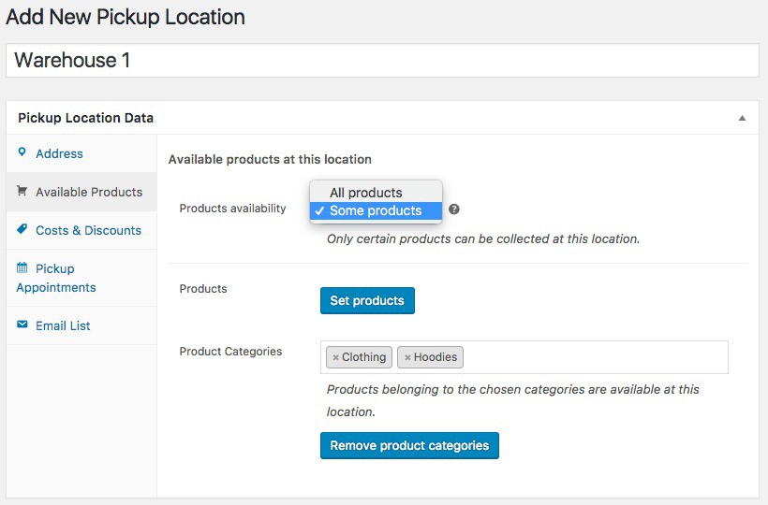768x505 pixels.
Task: Collapse the Pickup Location Data panel
Action: (x=742, y=119)
